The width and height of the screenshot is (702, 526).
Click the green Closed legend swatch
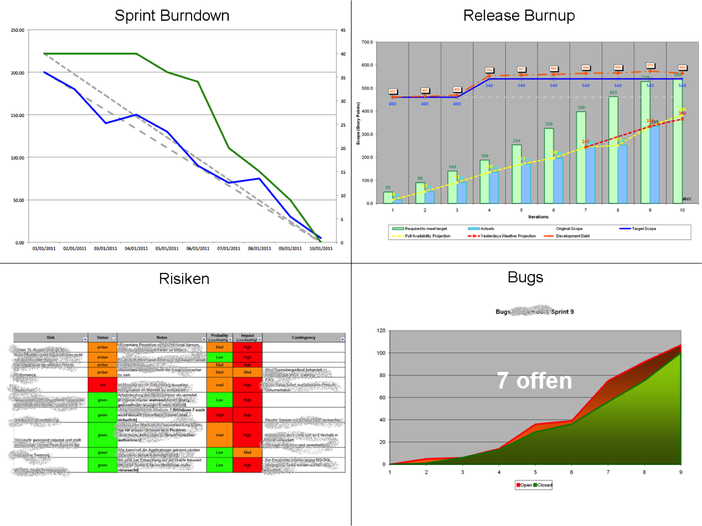click(535, 485)
